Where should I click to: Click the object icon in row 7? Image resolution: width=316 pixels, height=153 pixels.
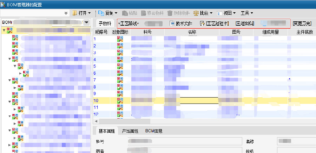coord(120,80)
